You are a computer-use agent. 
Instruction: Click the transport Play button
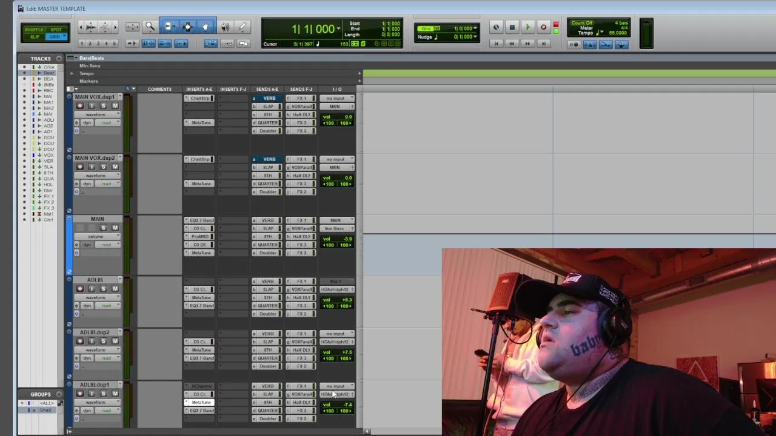[x=527, y=27]
